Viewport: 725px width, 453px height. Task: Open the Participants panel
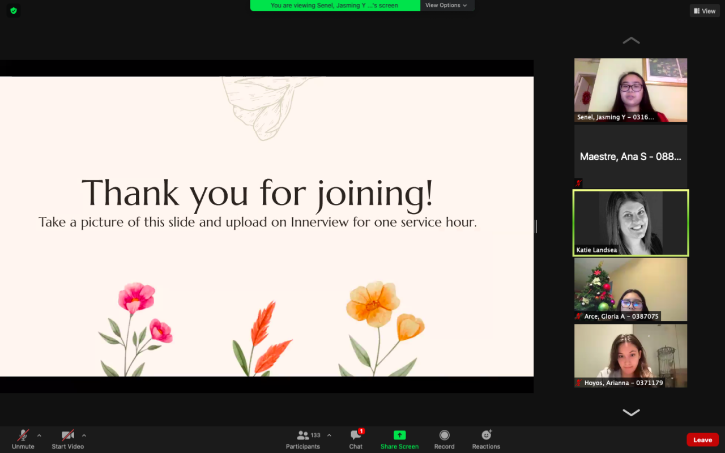tap(303, 439)
